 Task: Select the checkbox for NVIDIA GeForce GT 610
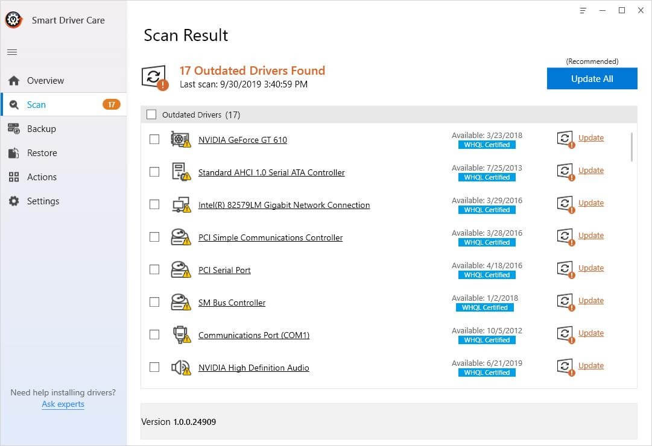coord(154,139)
